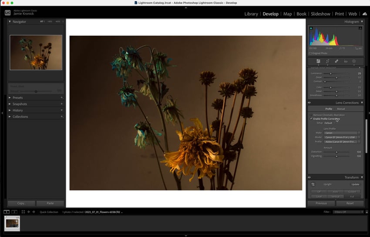The width and height of the screenshot is (370, 237).
Task: Collapse the Lens Corrections panel
Action: click(x=362, y=103)
